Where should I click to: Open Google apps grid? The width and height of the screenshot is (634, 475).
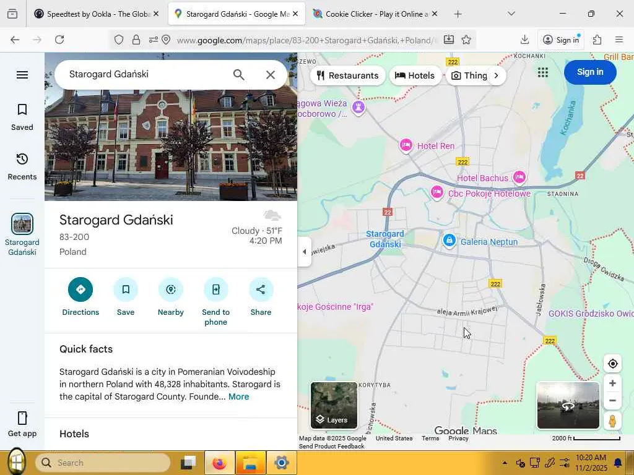543,73
